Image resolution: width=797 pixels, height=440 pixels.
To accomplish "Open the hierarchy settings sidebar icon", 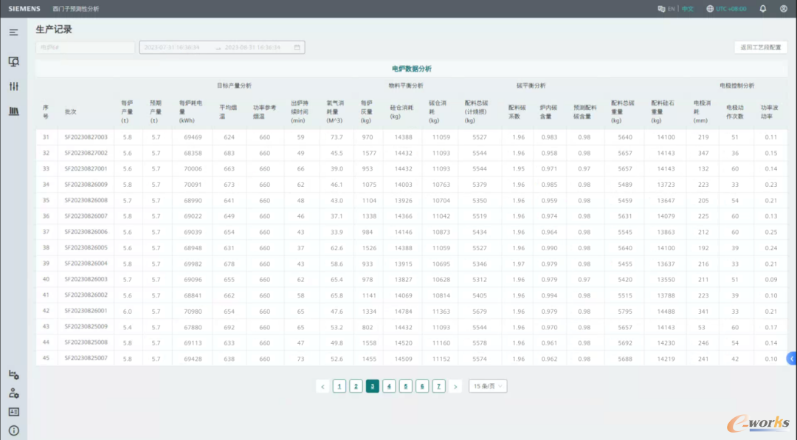I will point(14,375).
